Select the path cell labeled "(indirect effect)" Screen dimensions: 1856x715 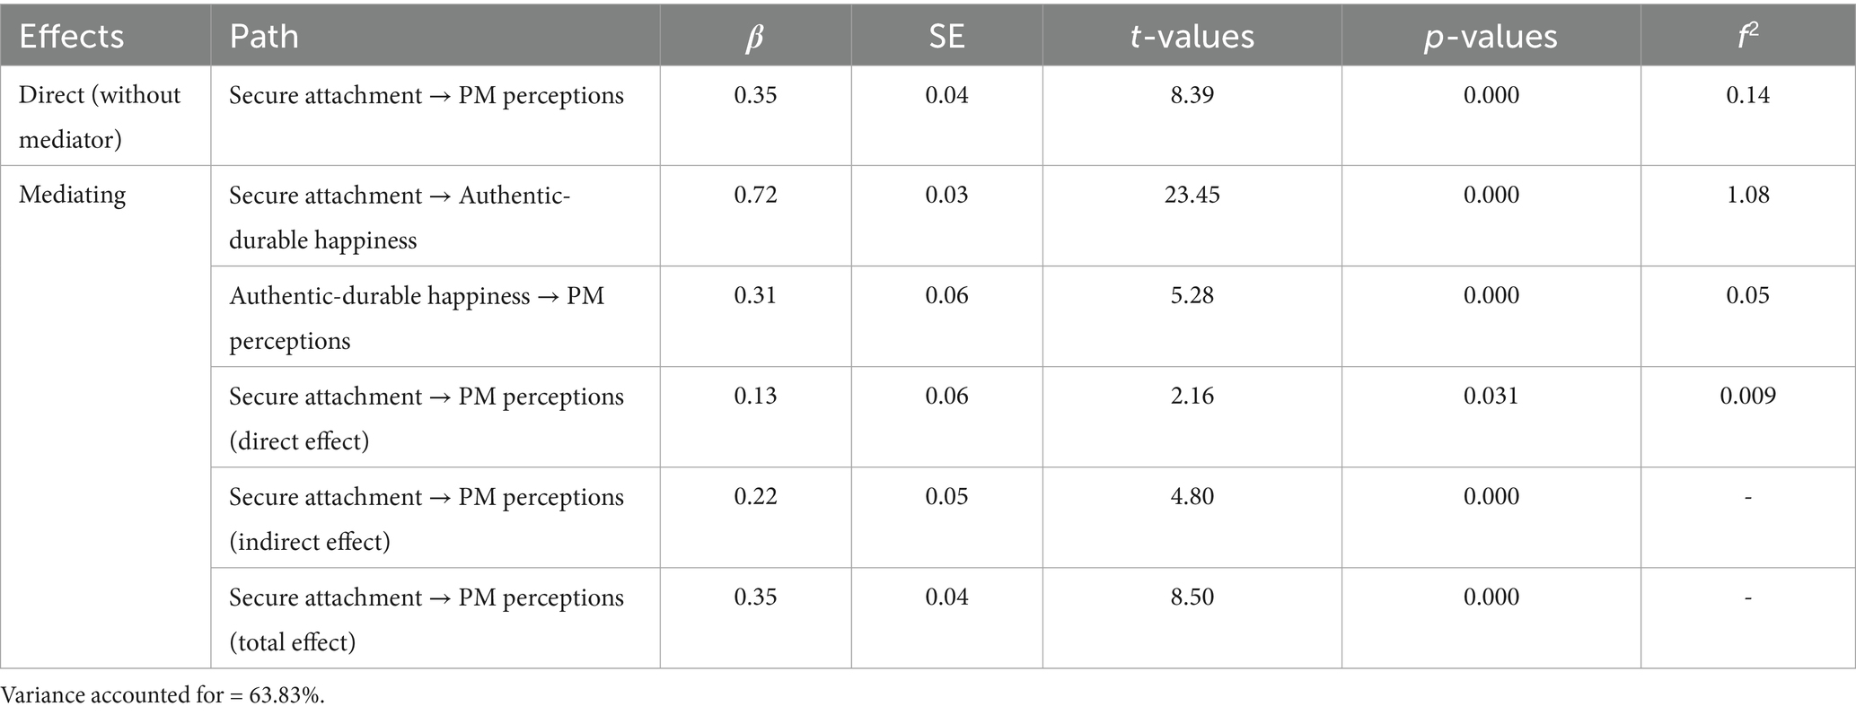point(426,519)
